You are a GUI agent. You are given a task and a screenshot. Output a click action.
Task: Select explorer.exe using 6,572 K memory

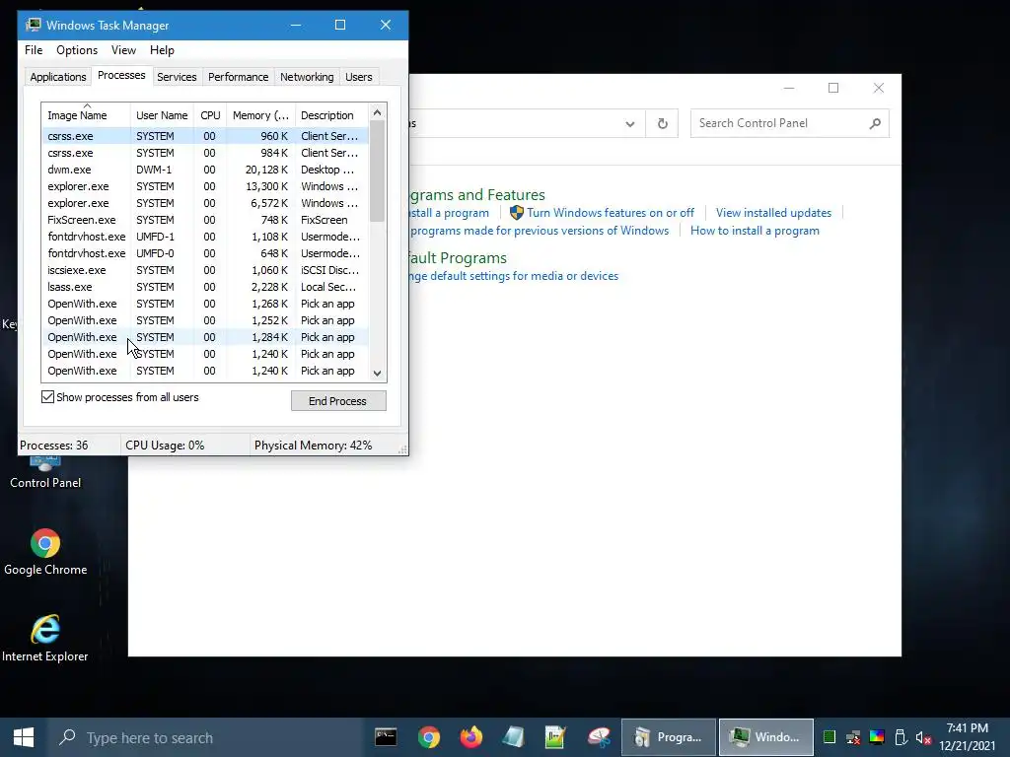point(205,203)
